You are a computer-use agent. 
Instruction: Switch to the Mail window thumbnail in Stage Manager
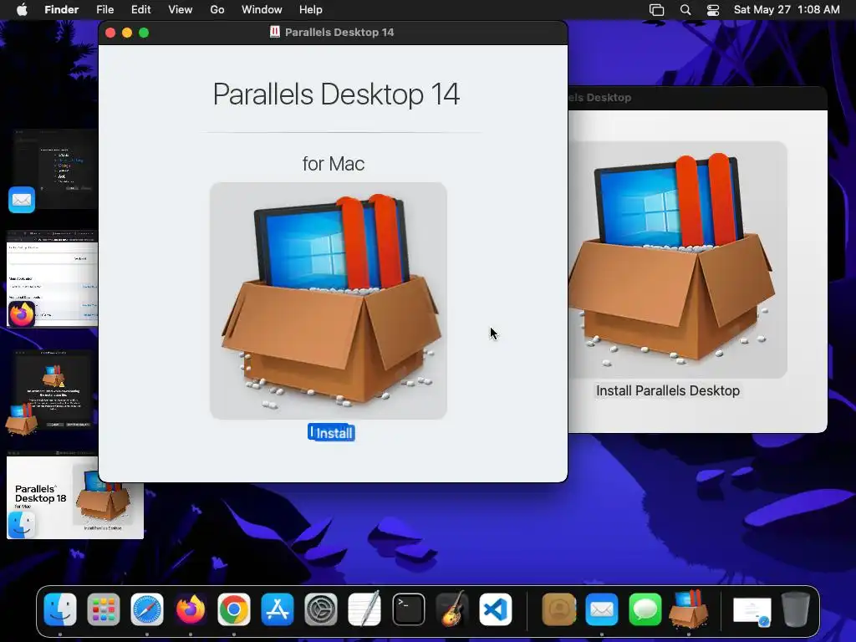coord(53,169)
